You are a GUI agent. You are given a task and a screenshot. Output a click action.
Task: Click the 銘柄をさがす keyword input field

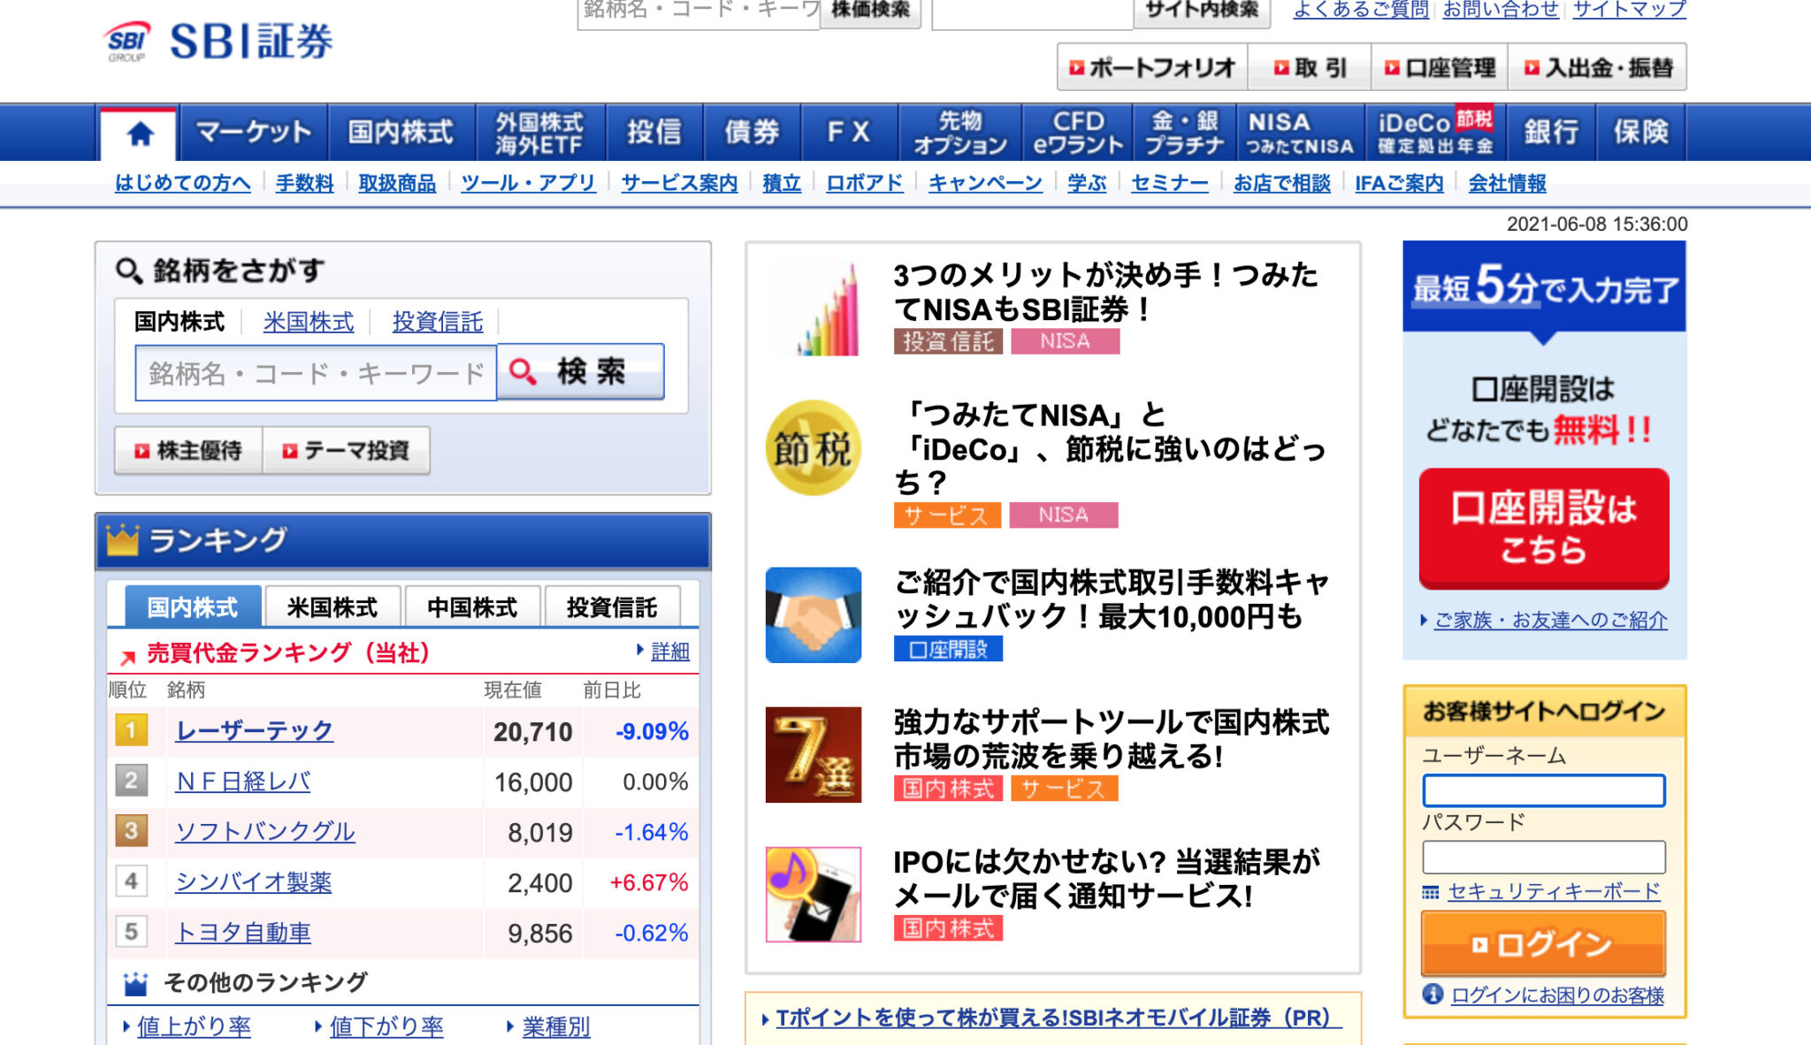click(316, 373)
